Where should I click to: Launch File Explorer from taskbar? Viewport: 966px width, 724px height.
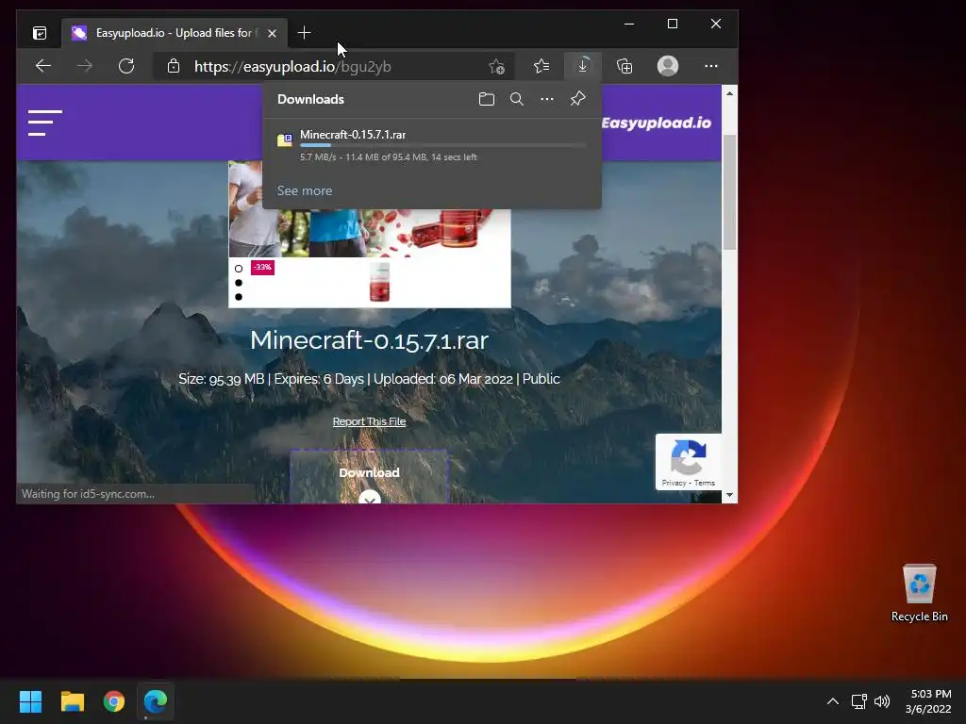coord(72,701)
